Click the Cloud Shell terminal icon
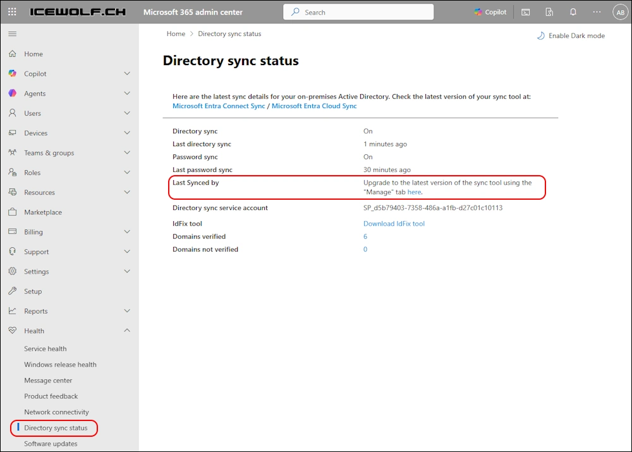Viewport: 632px width, 452px height. pos(526,12)
